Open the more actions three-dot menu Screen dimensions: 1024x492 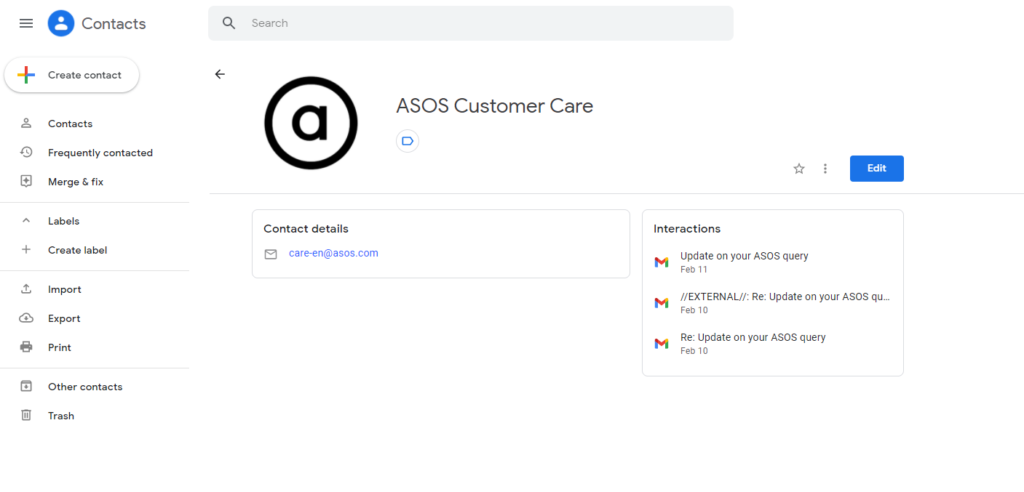(825, 169)
